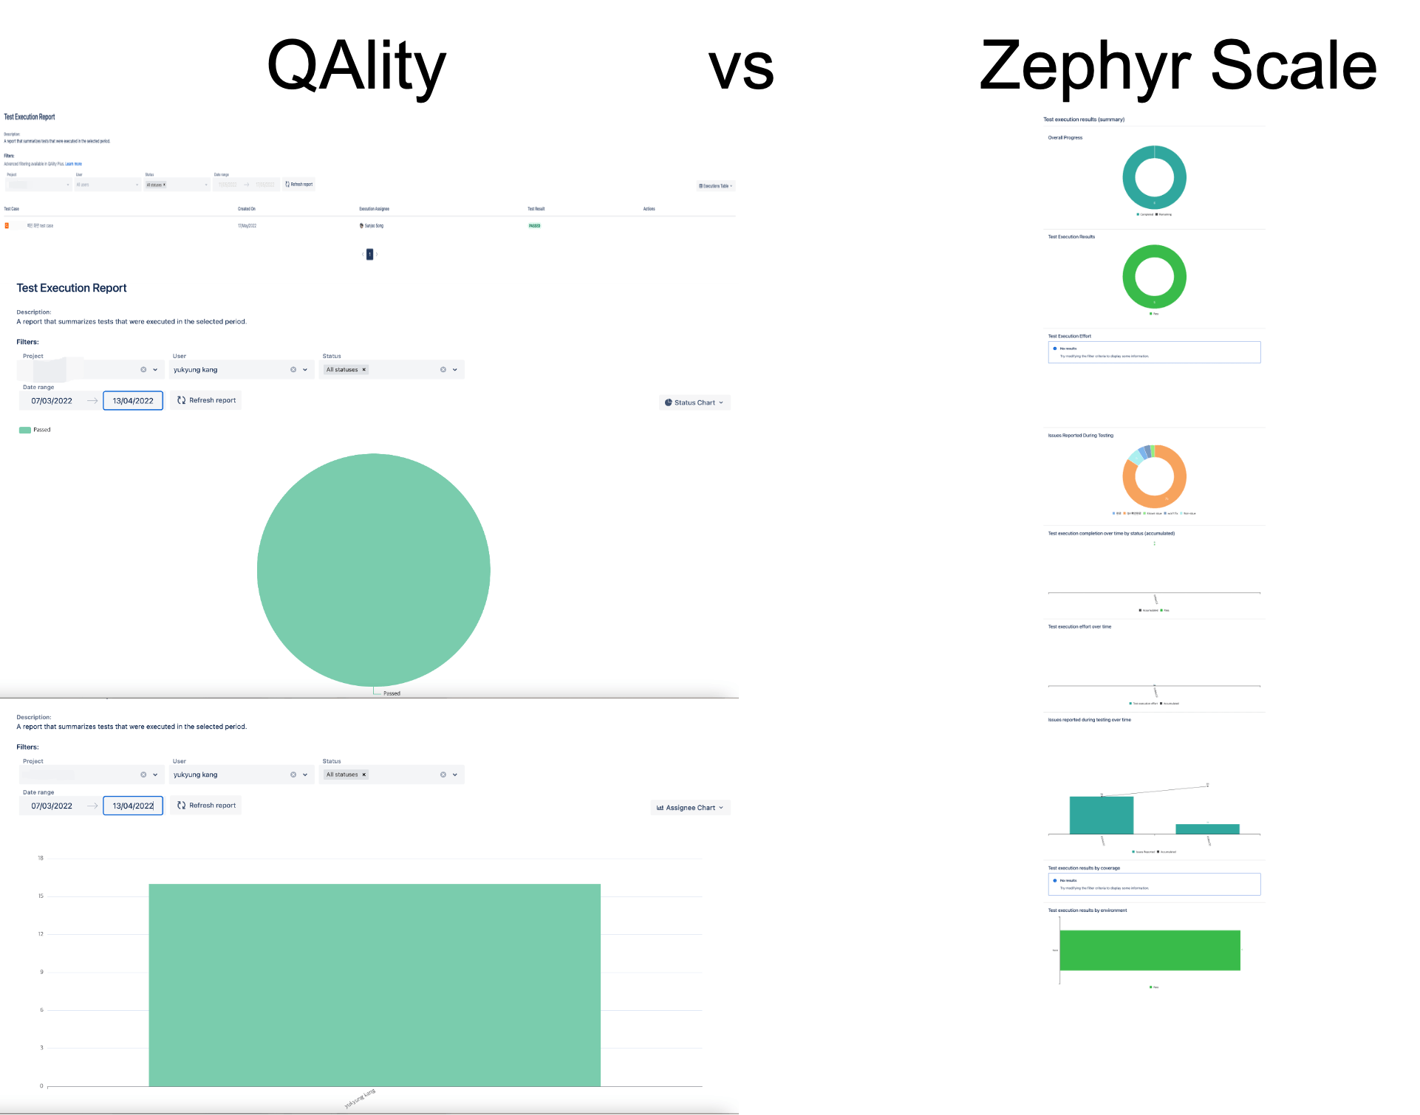Refresh report in Status Chart view
This screenshot has width=1420, height=1115.
pos(206,400)
